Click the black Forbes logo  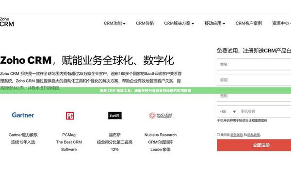click(x=115, y=116)
